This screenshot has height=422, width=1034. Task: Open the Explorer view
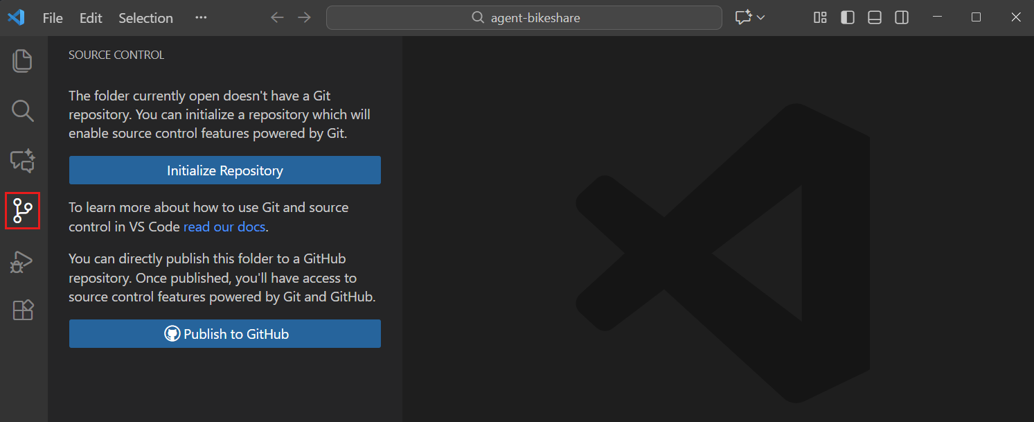(x=22, y=61)
